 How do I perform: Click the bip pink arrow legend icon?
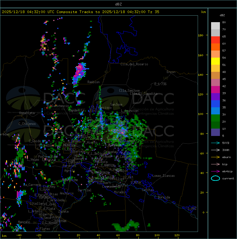point(215,164)
